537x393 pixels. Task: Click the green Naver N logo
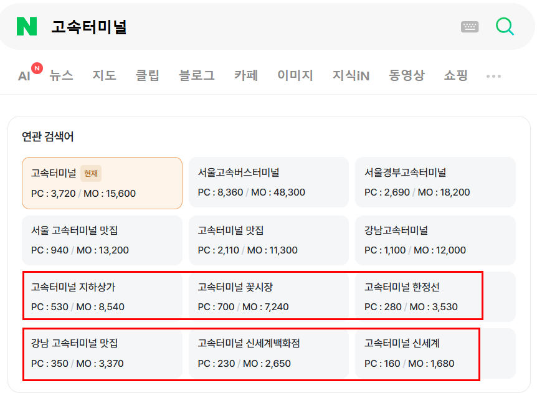point(27,26)
